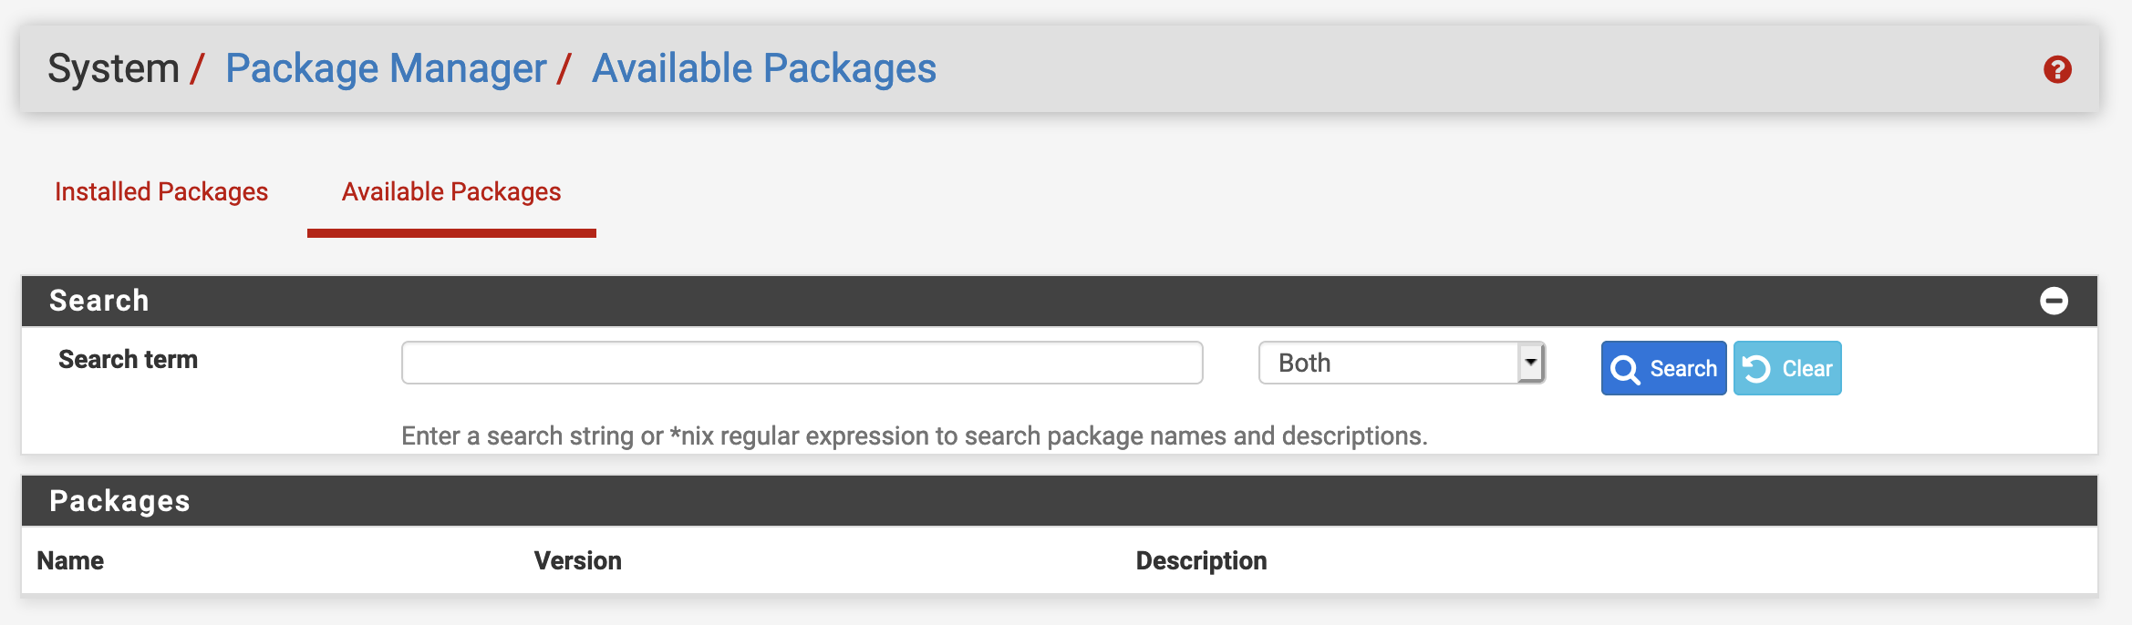Click the Name column header
The width and height of the screenshot is (2132, 625).
pyautogui.click(x=70, y=560)
